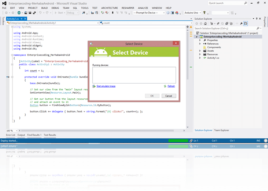This screenshot has width=268, height=191.
Task: Open the Find Results 1 tab
Action: 34,135
